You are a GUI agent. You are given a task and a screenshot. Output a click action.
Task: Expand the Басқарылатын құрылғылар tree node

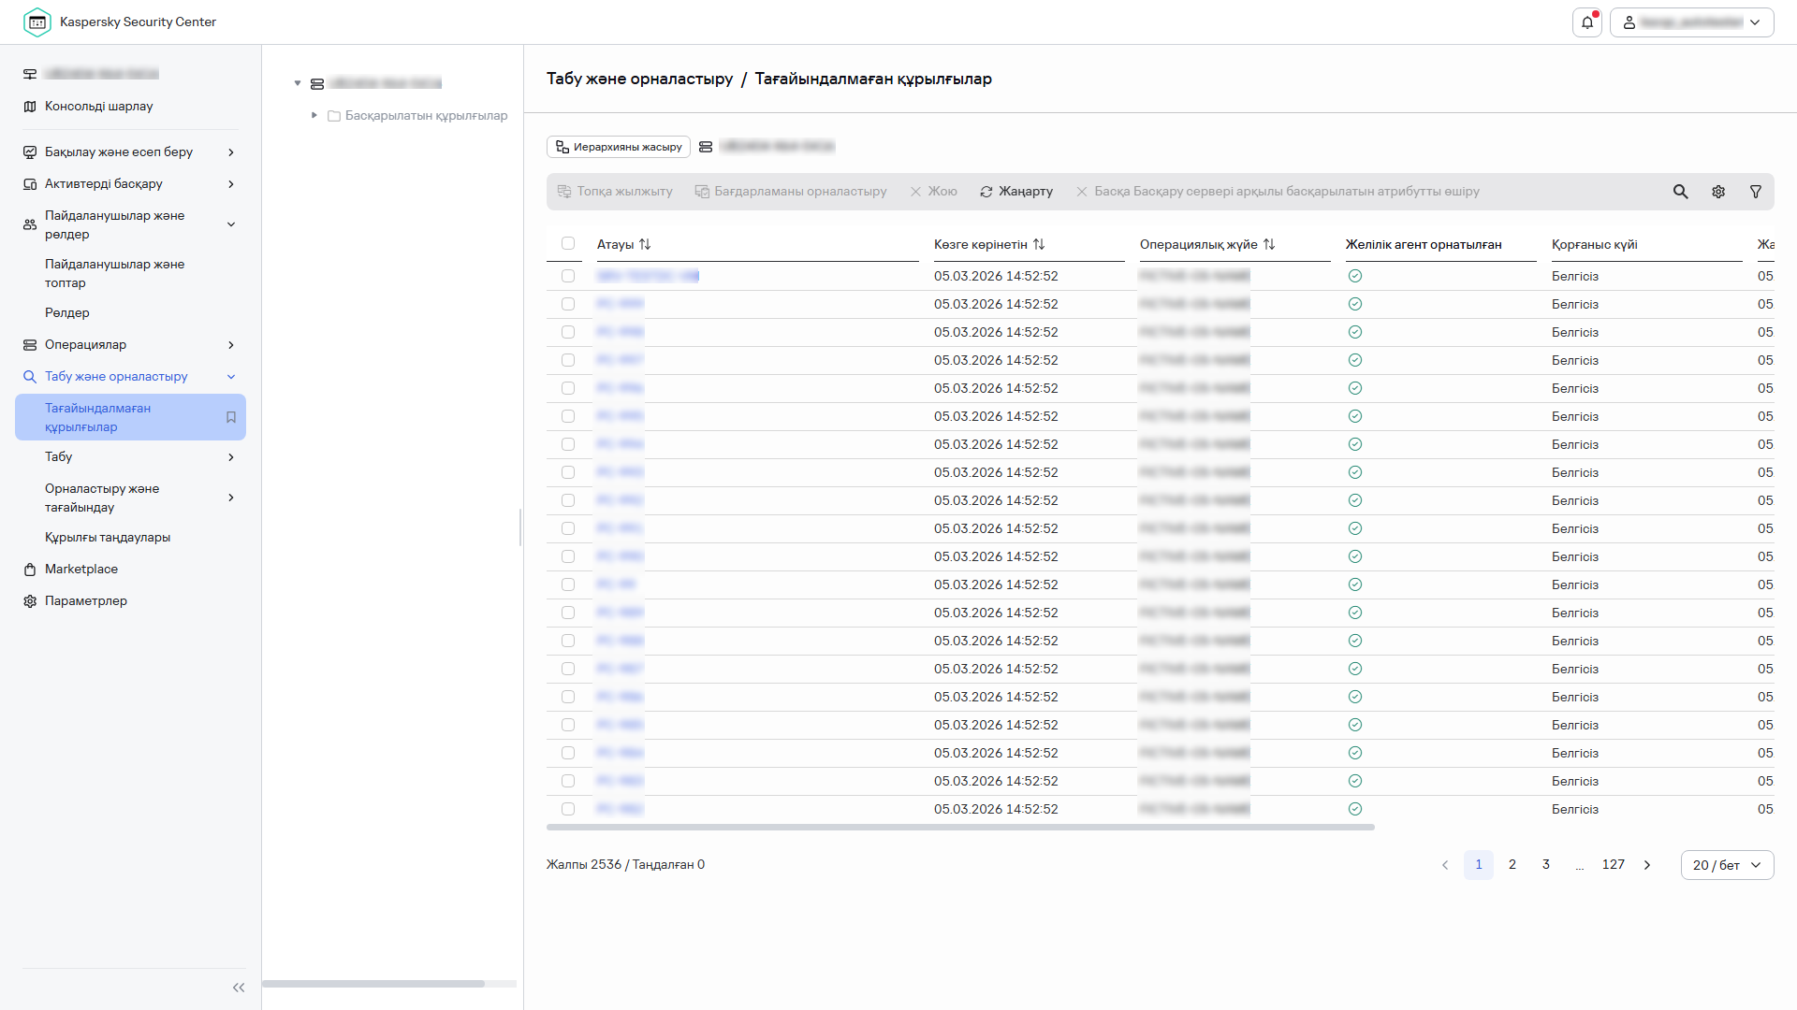314,115
